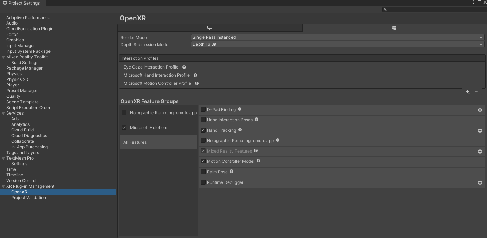Open the Runtime Debugger settings gear

(x=480, y=183)
